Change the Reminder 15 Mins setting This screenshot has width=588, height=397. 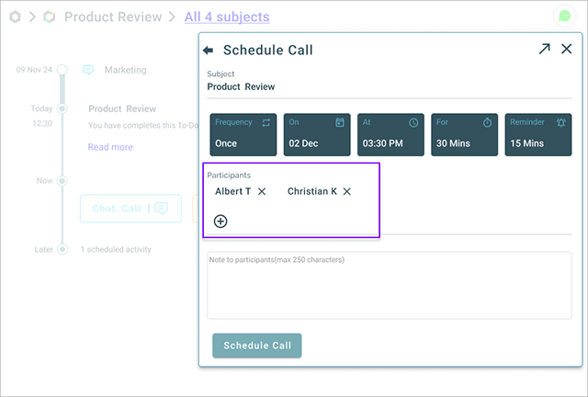pos(538,135)
